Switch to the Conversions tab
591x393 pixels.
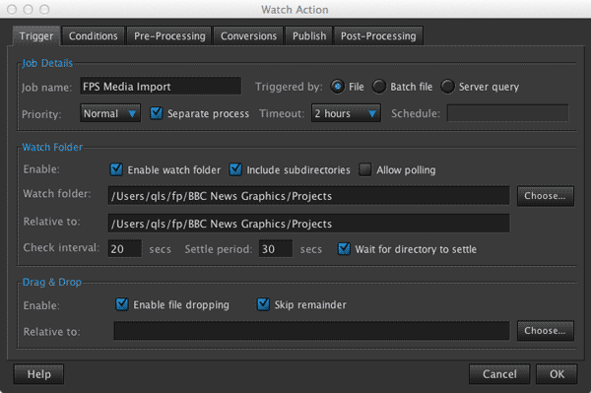[x=248, y=36]
